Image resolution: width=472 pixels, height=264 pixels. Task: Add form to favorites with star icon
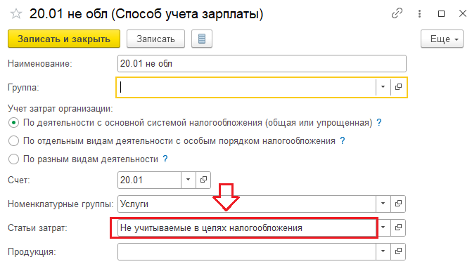(16, 14)
